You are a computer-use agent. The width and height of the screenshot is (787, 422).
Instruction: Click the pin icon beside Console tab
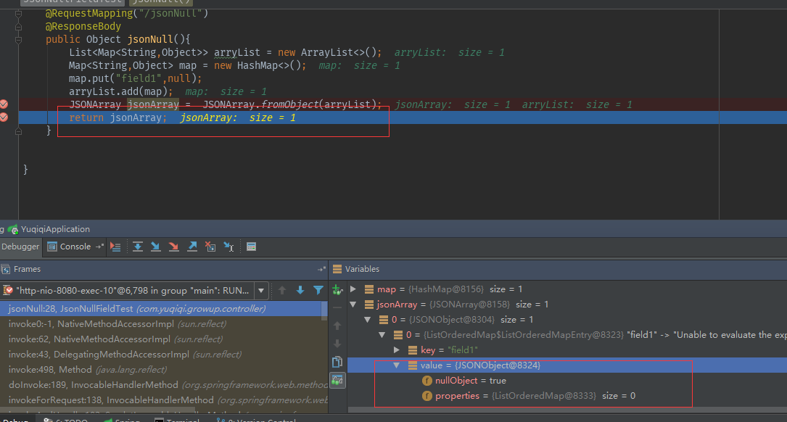99,247
